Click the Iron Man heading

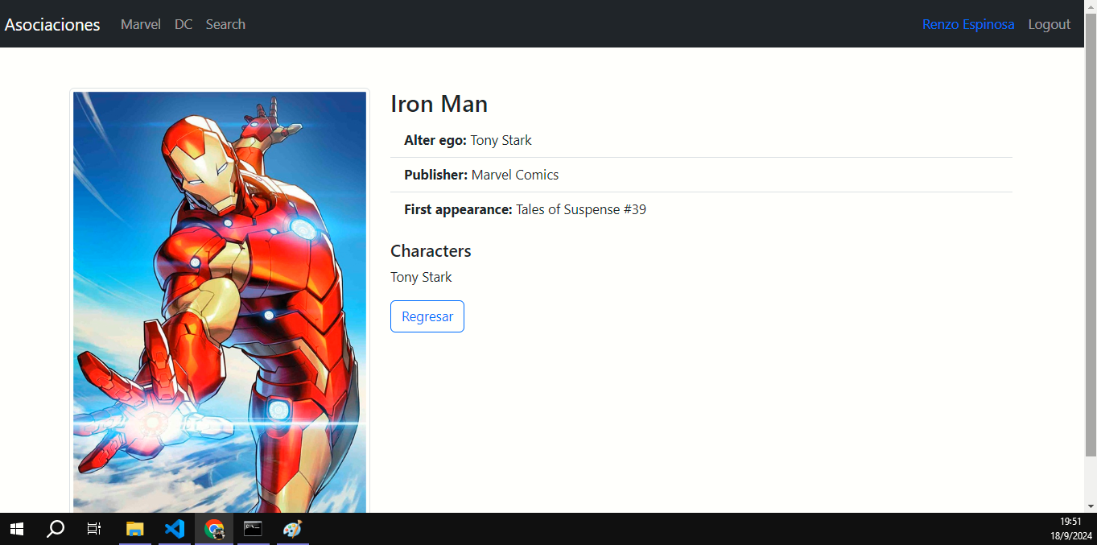click(439, 104)
